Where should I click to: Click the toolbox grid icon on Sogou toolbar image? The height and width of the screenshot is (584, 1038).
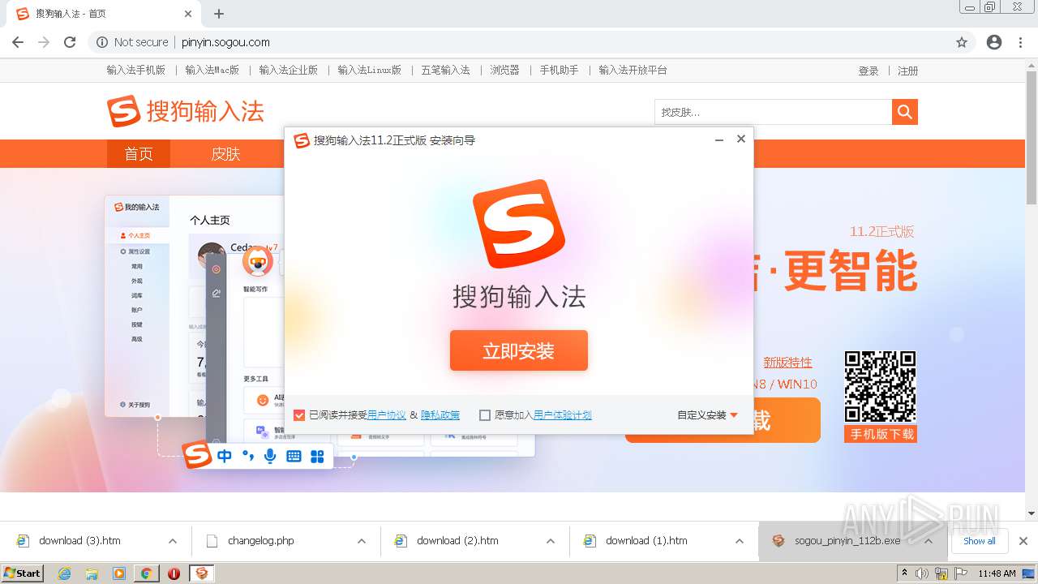click(317, 456)
